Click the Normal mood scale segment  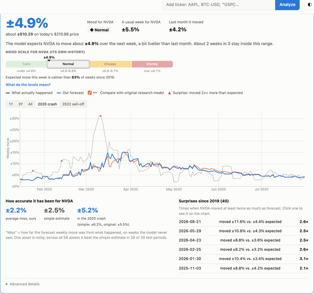point(68,64)
